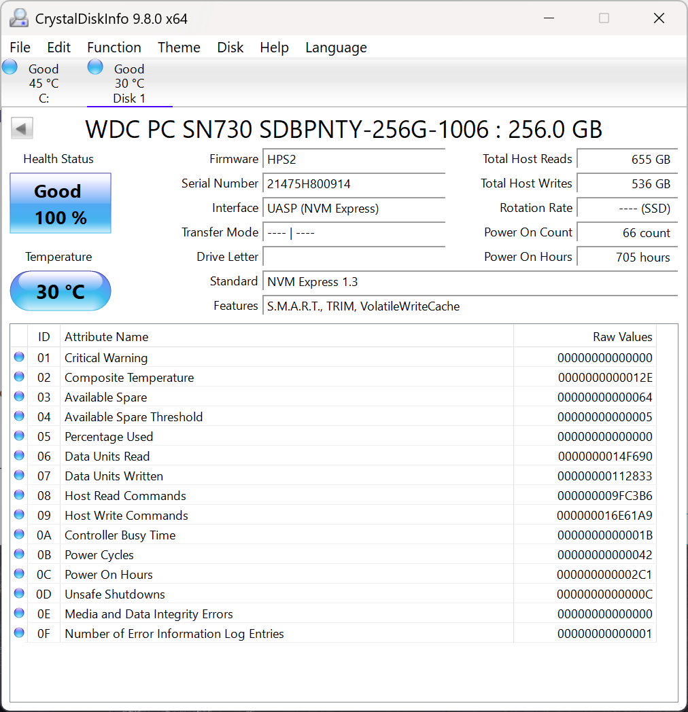Click the disk model title WDC PC SN730
This screenshot has width=688, height=712.
(343, 129)
